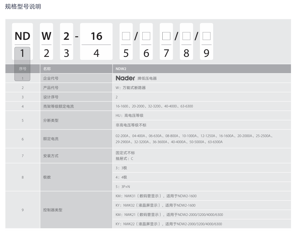Click the KY：NWK32 controller entry

pos(156,205)
